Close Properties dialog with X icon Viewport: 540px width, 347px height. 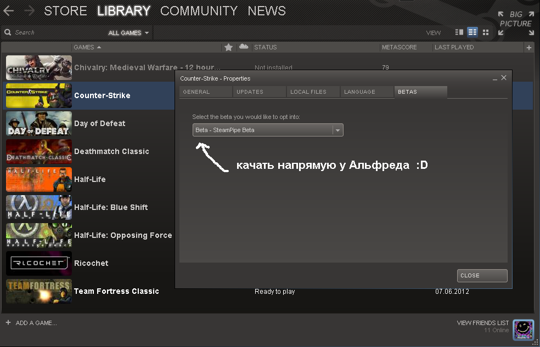[x=504, y=78]
